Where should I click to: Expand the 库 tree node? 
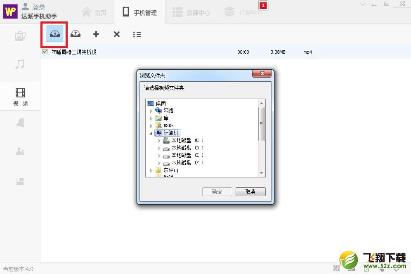pyautogui.click(x=151, y=118)
